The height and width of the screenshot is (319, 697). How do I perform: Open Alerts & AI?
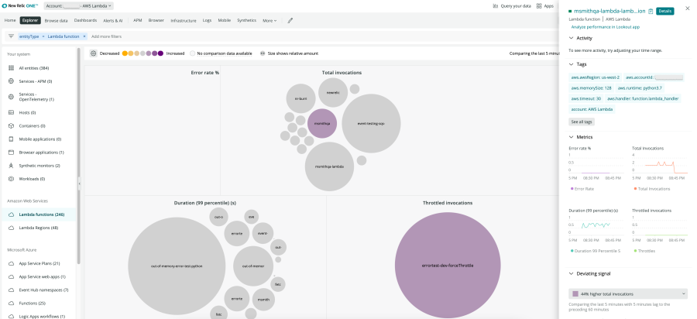[x=113, y=20]
